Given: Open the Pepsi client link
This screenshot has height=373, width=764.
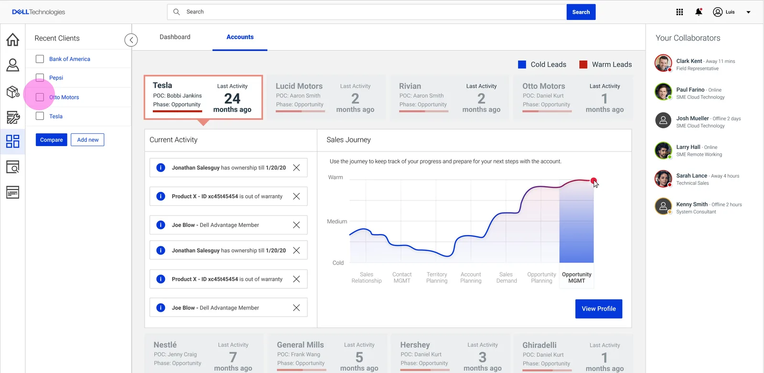Looking at the screenshot, I should click(x=56, y=78).
